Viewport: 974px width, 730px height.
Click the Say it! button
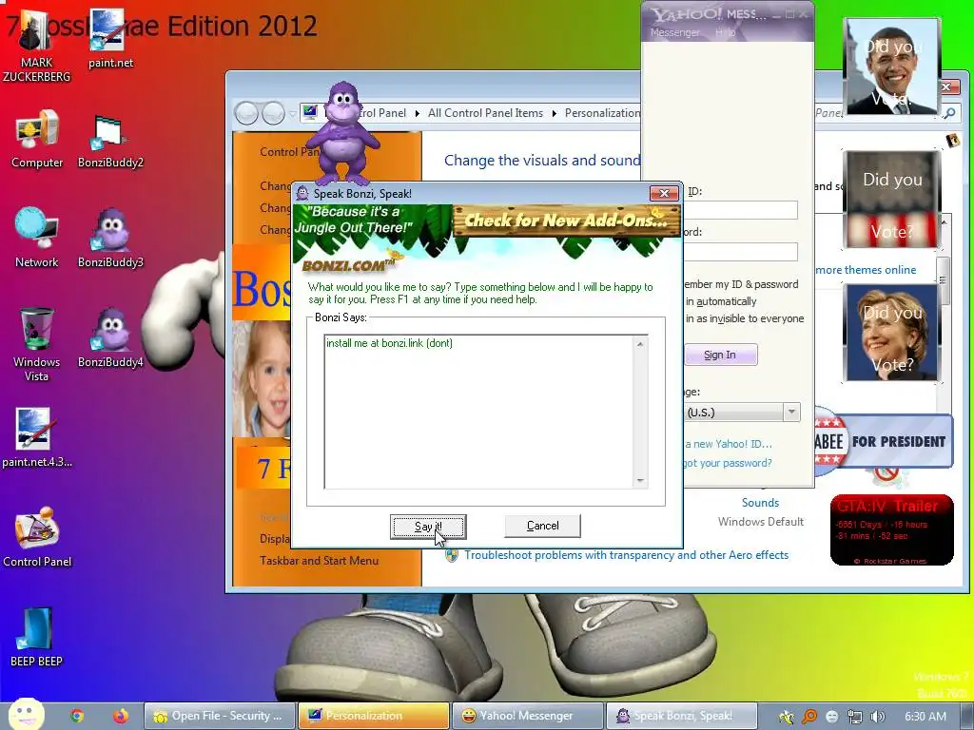pyautogui.click(x=428, y=527)
